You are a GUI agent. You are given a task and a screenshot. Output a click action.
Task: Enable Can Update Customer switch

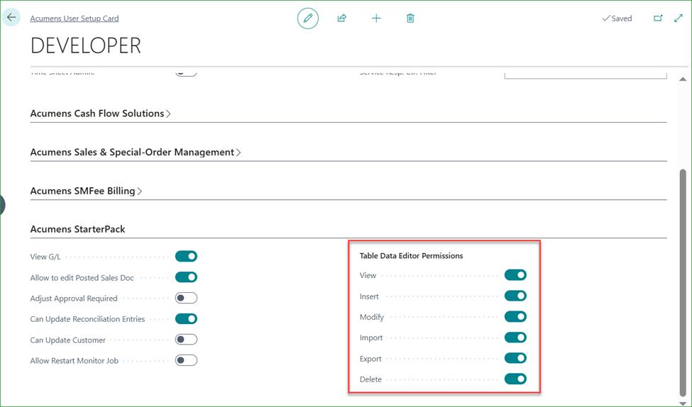tap(186, 340)
